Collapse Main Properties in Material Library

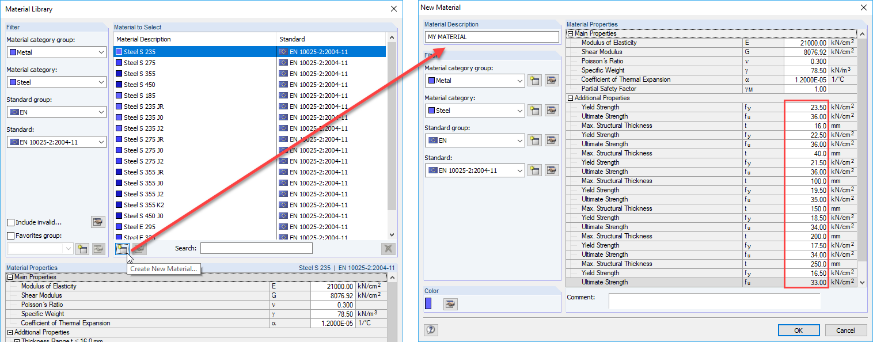[10, 277]
